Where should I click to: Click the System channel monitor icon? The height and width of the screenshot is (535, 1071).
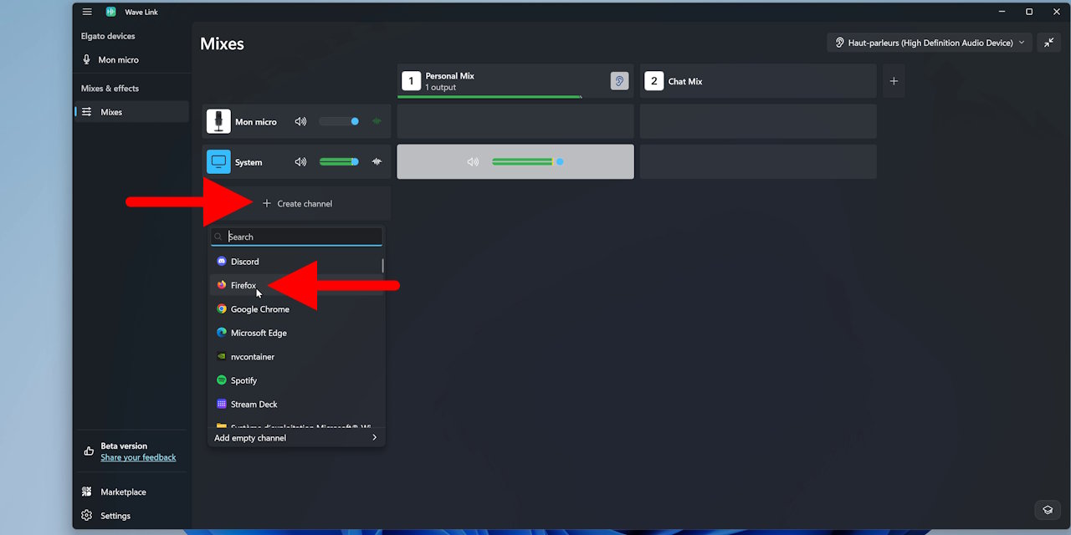pos(218,161)
